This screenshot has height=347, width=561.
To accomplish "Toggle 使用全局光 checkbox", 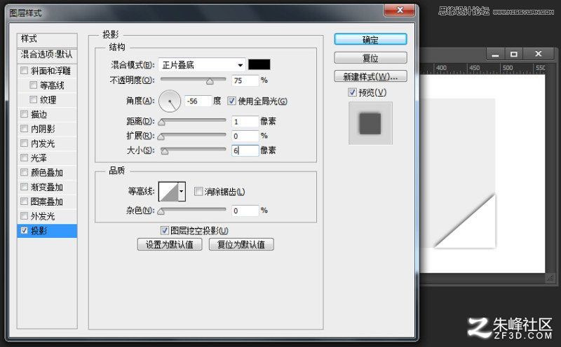I will 231,101.
